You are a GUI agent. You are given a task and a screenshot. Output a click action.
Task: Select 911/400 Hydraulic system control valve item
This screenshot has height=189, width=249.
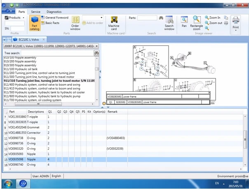click(x=42, y=85)
